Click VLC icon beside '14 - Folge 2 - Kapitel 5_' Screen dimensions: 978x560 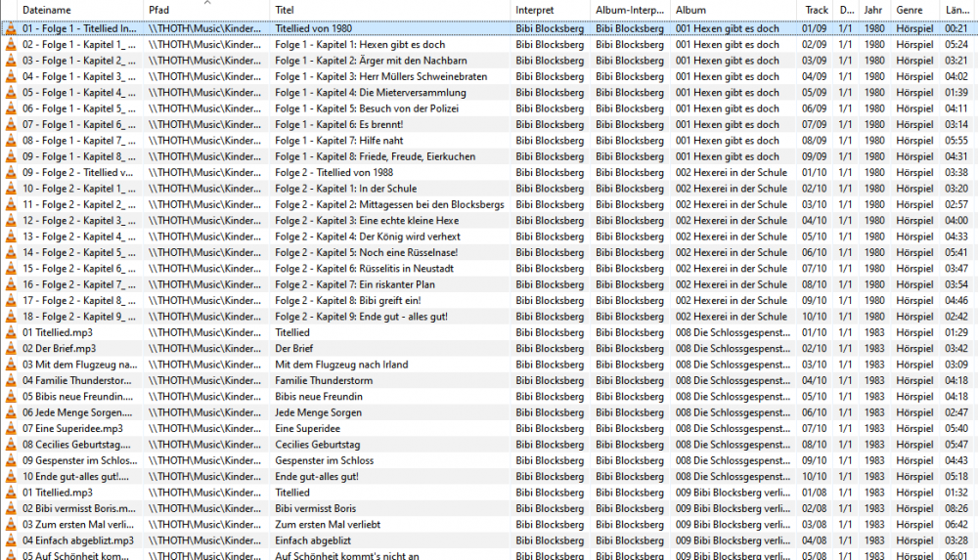click(11, 252)
